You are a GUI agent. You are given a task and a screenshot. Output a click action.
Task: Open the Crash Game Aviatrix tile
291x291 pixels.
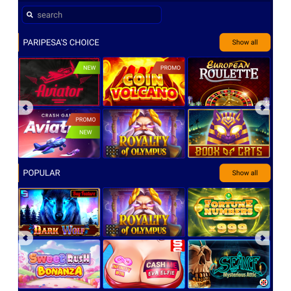point(59,133)
